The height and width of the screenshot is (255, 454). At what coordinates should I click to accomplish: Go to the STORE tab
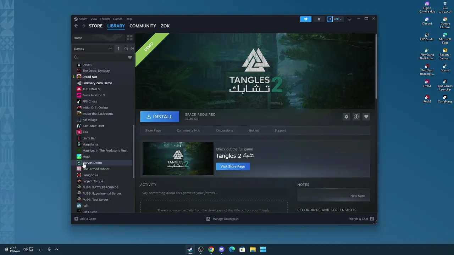coord(96,26)
